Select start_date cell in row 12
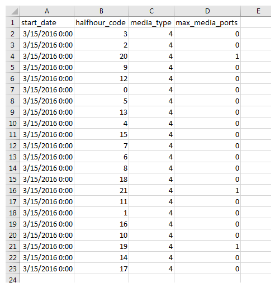Viewport: 275px width, 287px height. point(47,145)
